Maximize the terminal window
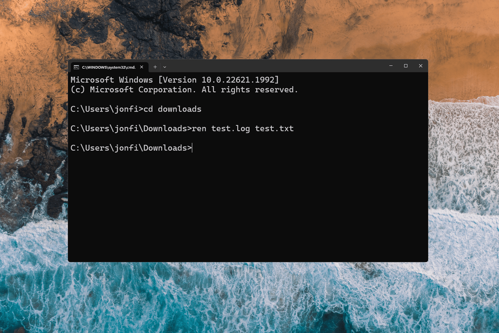The image size is (499, 333). [x=406, y=66]
